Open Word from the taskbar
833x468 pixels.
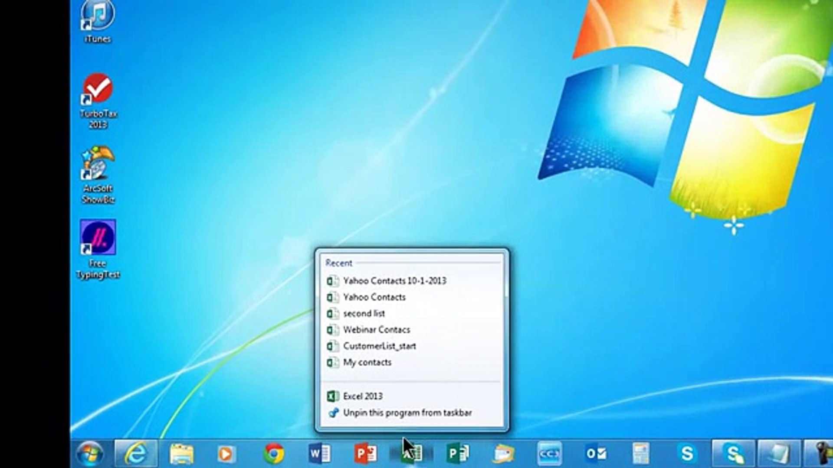point(320,454)
